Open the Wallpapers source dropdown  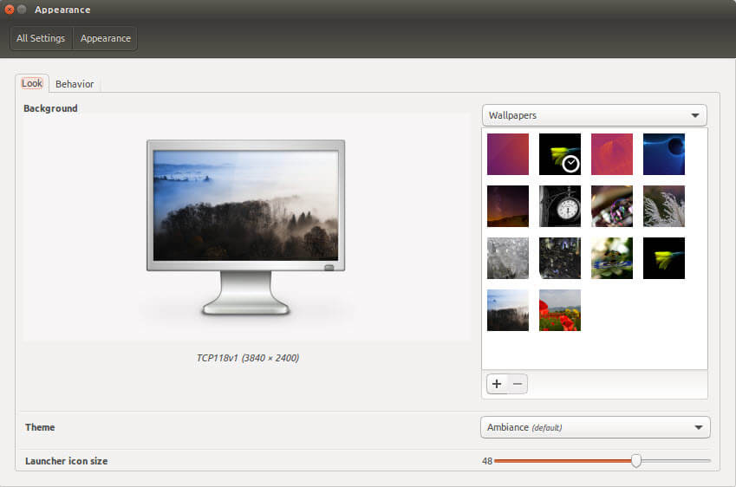(594, 115)
